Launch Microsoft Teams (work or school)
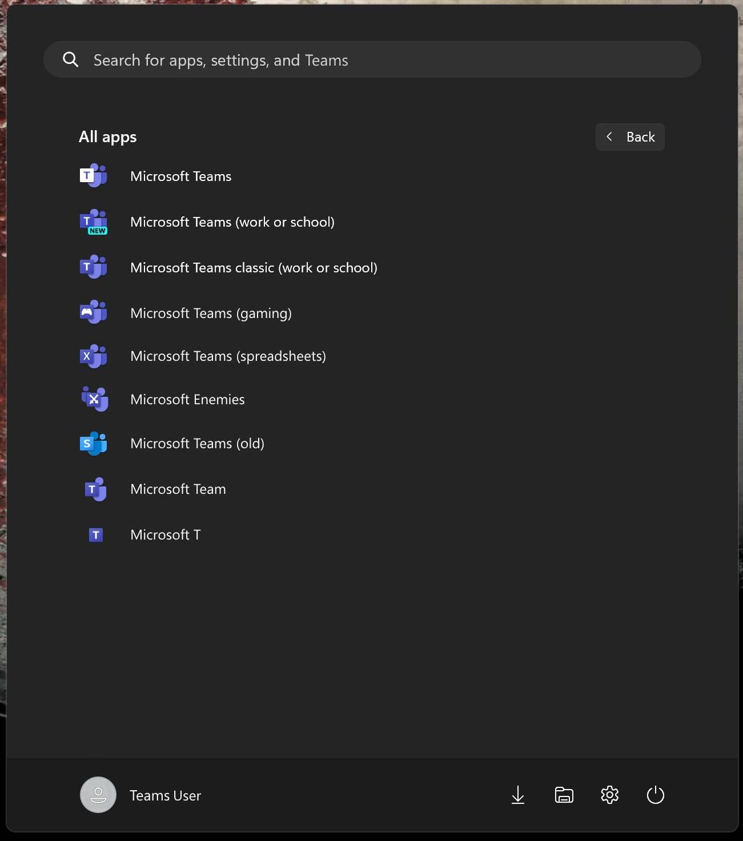Viewport: 743px width, 841px height. (x=232, y=222)
